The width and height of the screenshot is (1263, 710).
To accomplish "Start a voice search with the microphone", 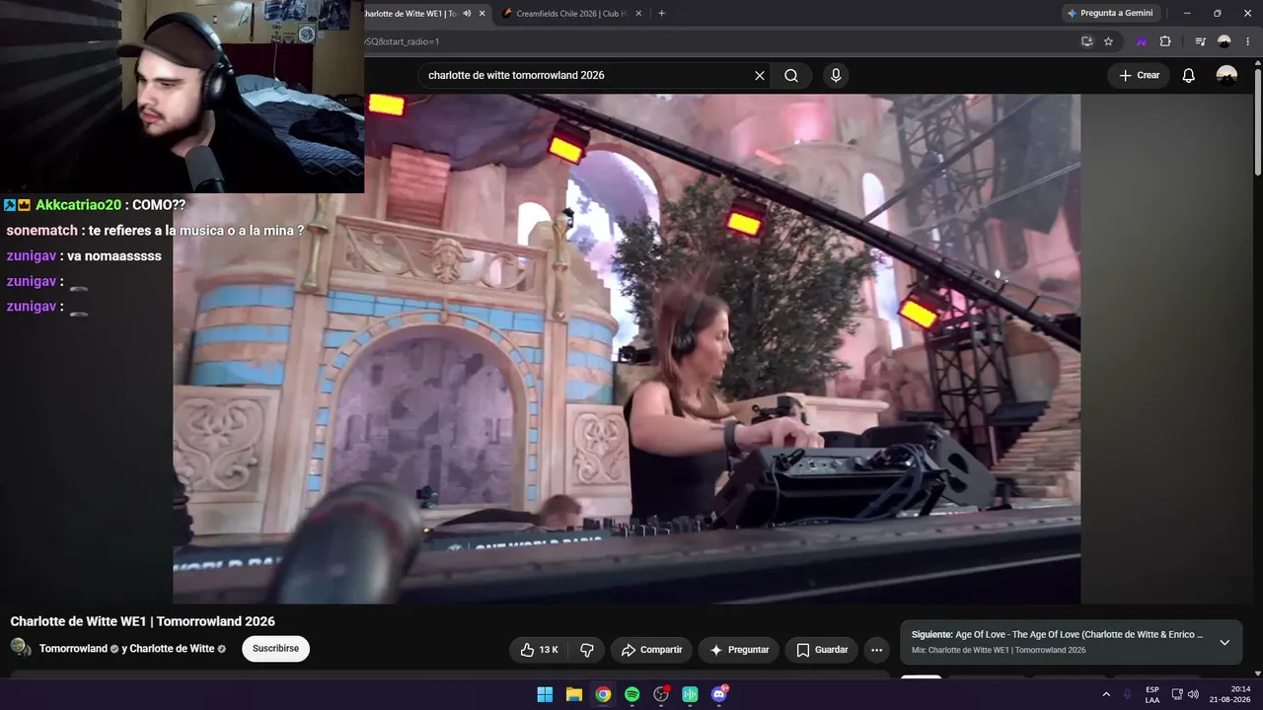I will [836, 76].
